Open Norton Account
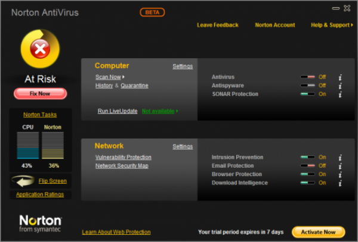358x242 pixels. [275, 25]
